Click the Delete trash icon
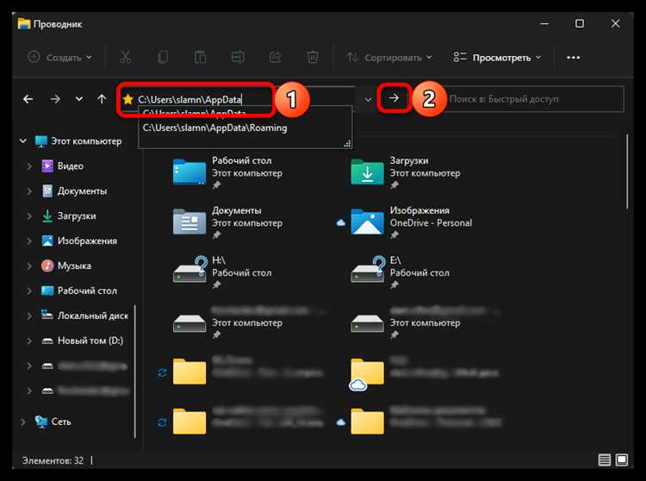 click(313, 57)
